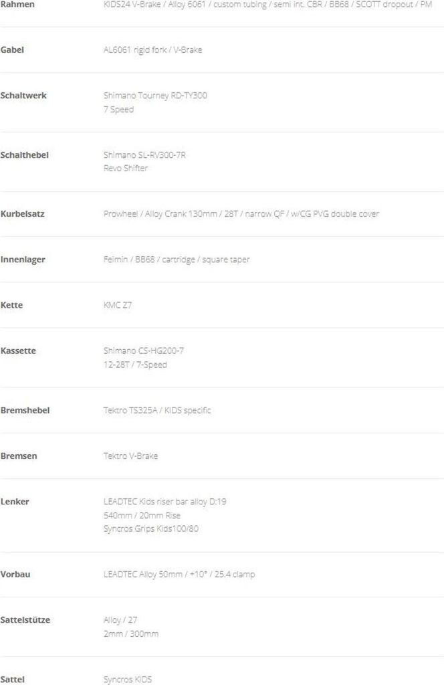Image resolution: width=444 pixels, height=685 pixels.
Task: Select the Bremshebel label
Action: (x=25, y=410)
